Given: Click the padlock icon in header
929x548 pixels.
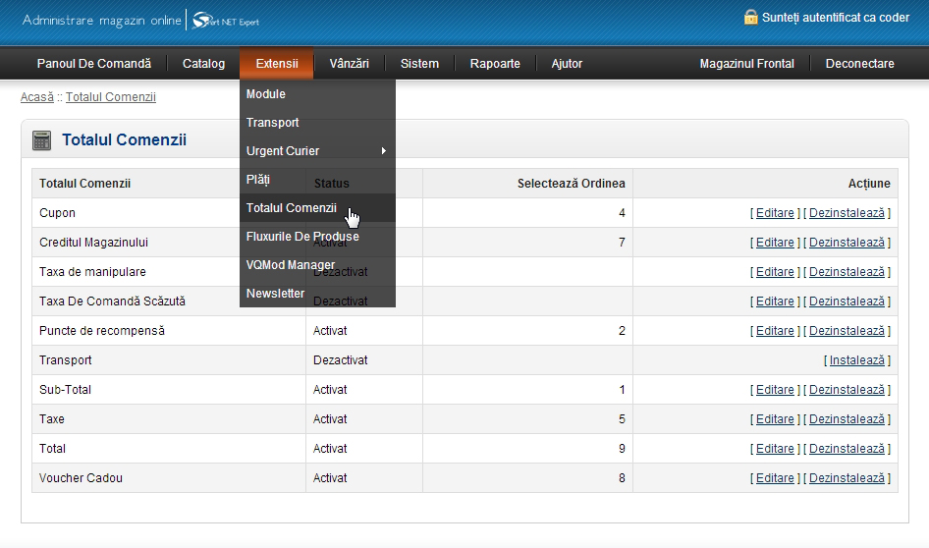Looking at the screenshot, I should pyautogui.click(x=751, y=18).
